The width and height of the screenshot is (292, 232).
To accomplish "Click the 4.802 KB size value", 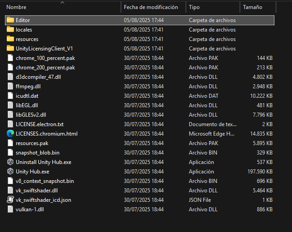I will click(263, 77).
